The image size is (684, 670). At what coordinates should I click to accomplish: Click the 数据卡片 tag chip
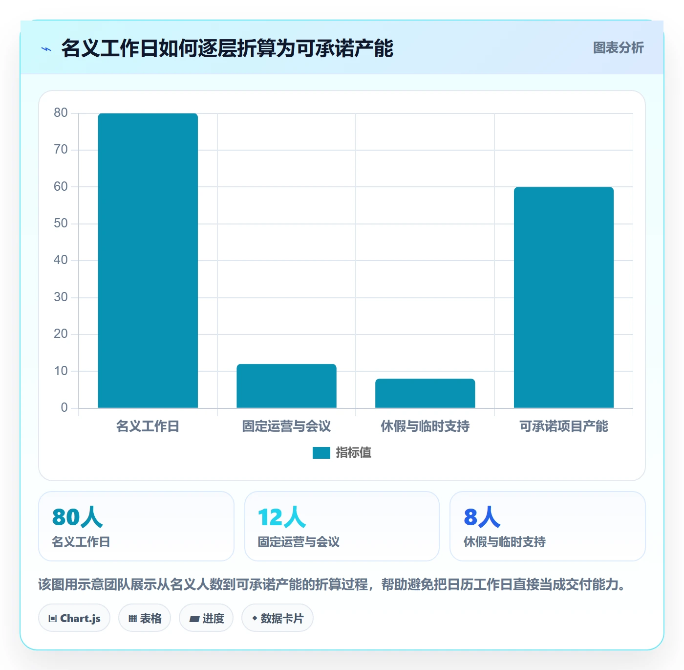[x=278, y=618]
